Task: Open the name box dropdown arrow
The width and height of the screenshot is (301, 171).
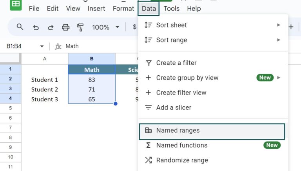Action: [x=42, y=46]
